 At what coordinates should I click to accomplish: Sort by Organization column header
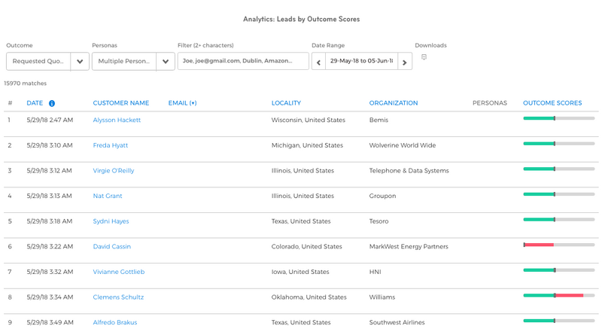click(394, 103)
